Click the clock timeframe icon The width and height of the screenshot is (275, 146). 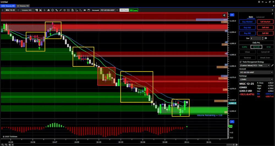(53, 10)
